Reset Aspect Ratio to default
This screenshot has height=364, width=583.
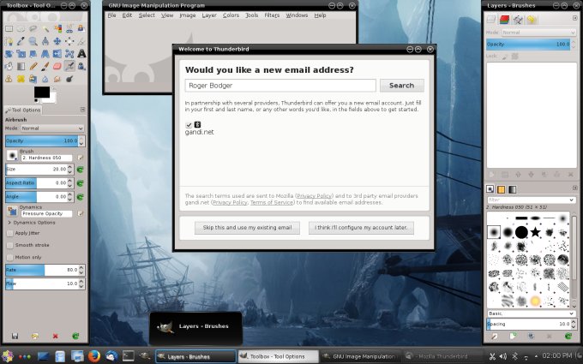pyautogui.click(x=80, y=183)
